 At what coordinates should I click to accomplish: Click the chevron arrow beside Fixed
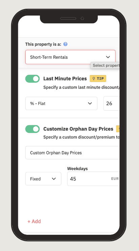coord(54,179)
